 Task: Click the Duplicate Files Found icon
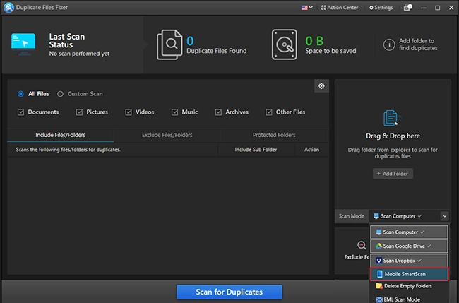click(169, 44)
